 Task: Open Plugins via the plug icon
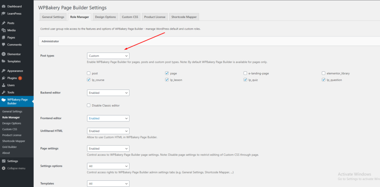point(4,78)
